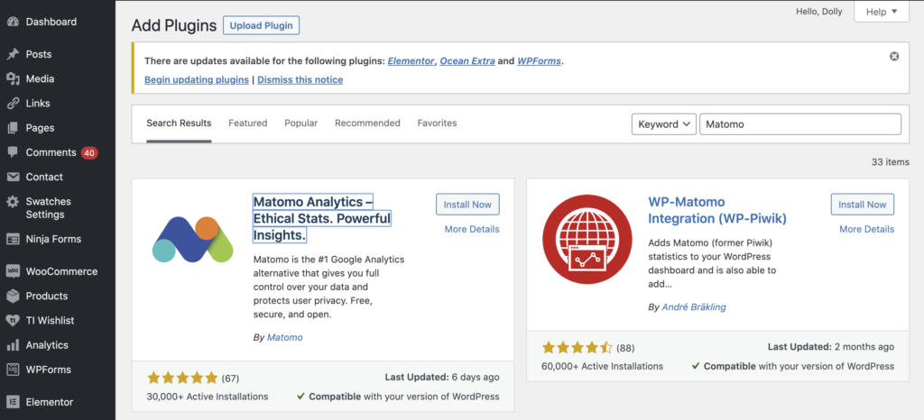The image size is (924, 420).
Task: Click the plugin search field containing Matomo
Action: pyautogui.click(x=800, y=124)
